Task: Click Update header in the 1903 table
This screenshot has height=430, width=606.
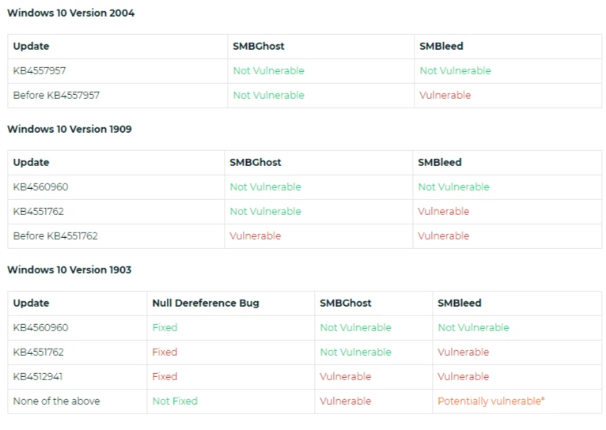Action: point(31,303)
